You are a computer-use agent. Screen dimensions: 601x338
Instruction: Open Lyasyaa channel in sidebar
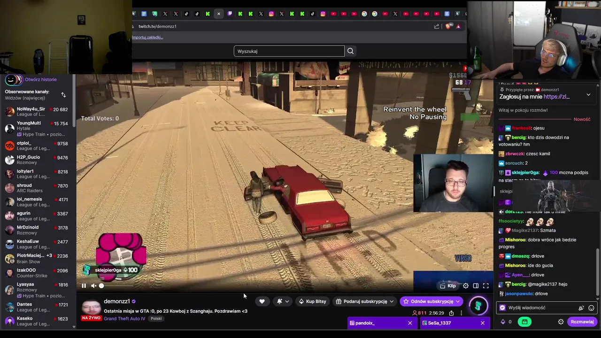click(x=38, y=290)
